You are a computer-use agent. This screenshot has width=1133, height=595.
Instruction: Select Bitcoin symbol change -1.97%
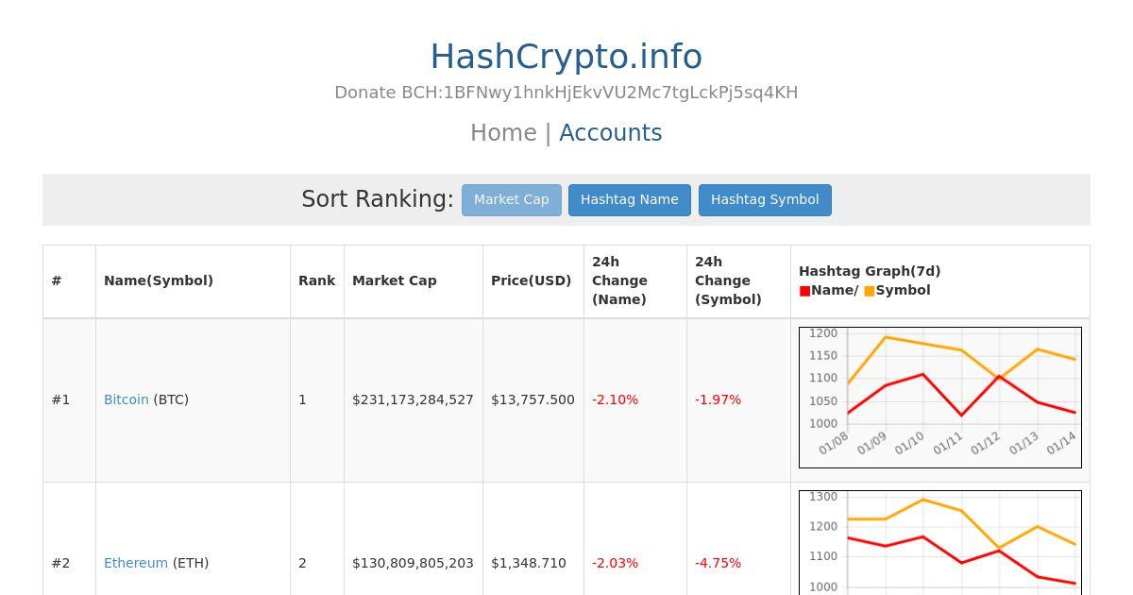pos(718,400)
